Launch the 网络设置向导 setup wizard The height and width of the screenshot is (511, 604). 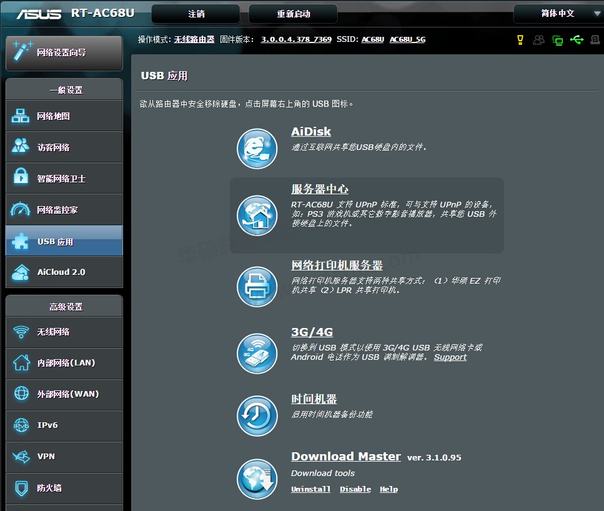point(64,53)
